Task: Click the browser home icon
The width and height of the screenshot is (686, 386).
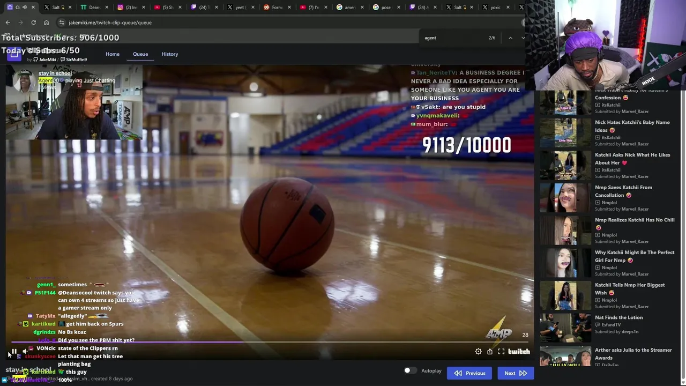Action: click(x=46, y=23)
